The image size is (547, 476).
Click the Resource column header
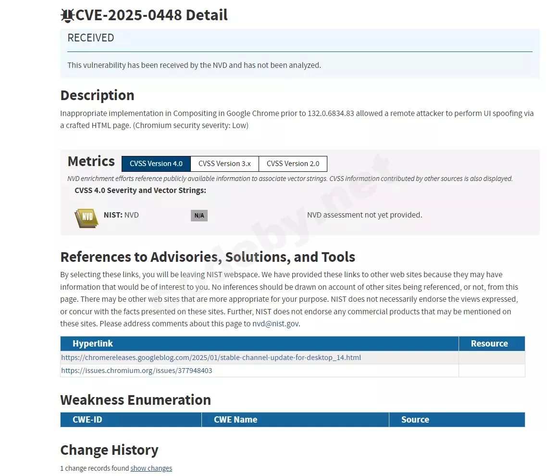pyautogui.click(x=492, y=344)
